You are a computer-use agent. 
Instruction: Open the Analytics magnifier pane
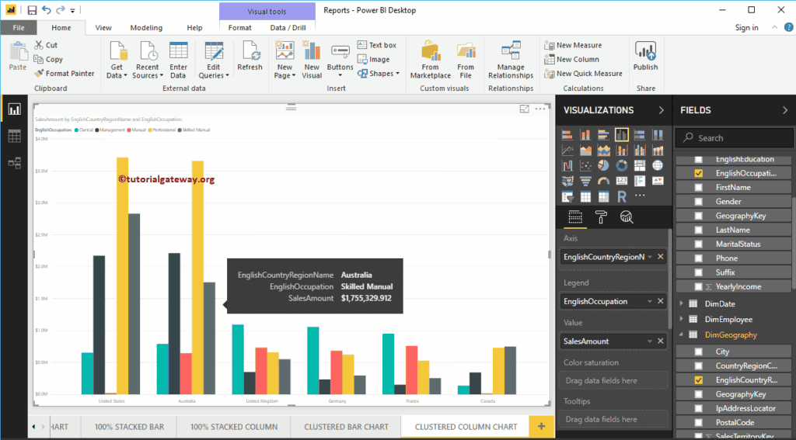click(627, 217)
